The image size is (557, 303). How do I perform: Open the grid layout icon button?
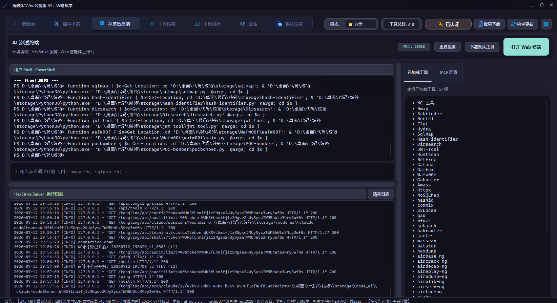(x=546, y=24)
